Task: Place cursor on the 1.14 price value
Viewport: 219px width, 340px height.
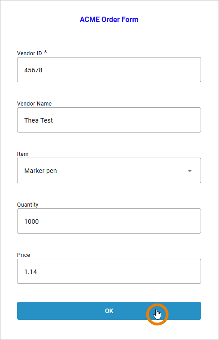Action: click(x=31, y=272)
